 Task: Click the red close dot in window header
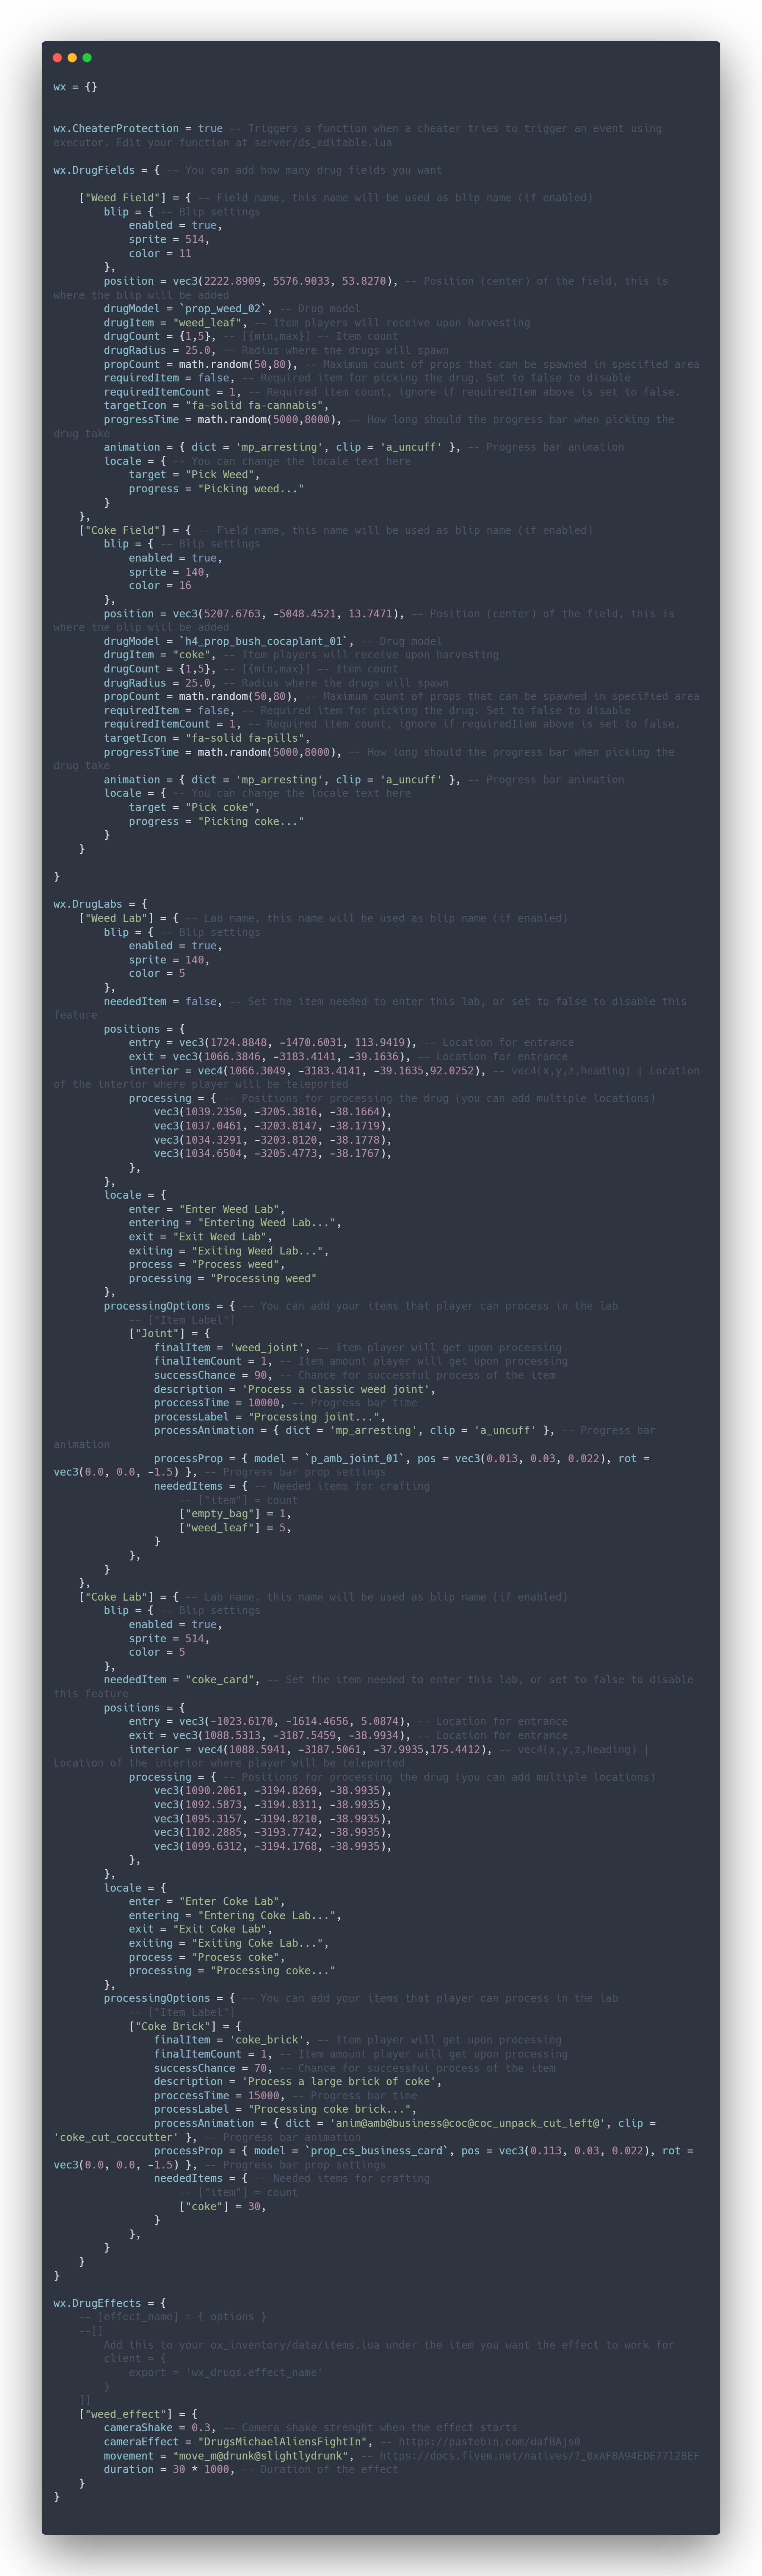pos(57,58)
